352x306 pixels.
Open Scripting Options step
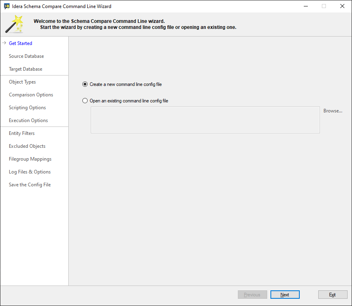pyautogui.click(x=27, y=108)
